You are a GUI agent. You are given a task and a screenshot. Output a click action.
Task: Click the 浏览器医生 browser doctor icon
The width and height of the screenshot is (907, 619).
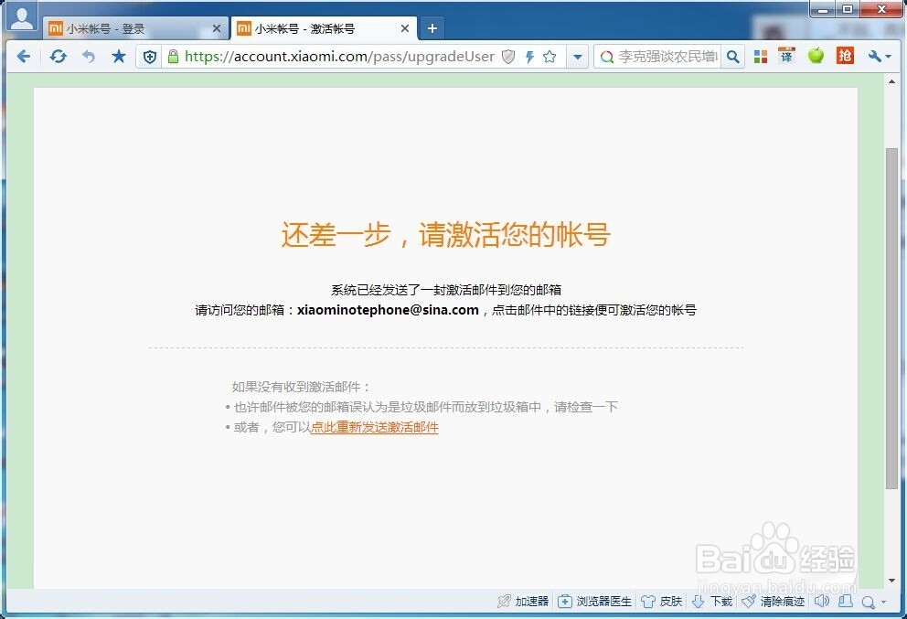(x=592, y=602)
